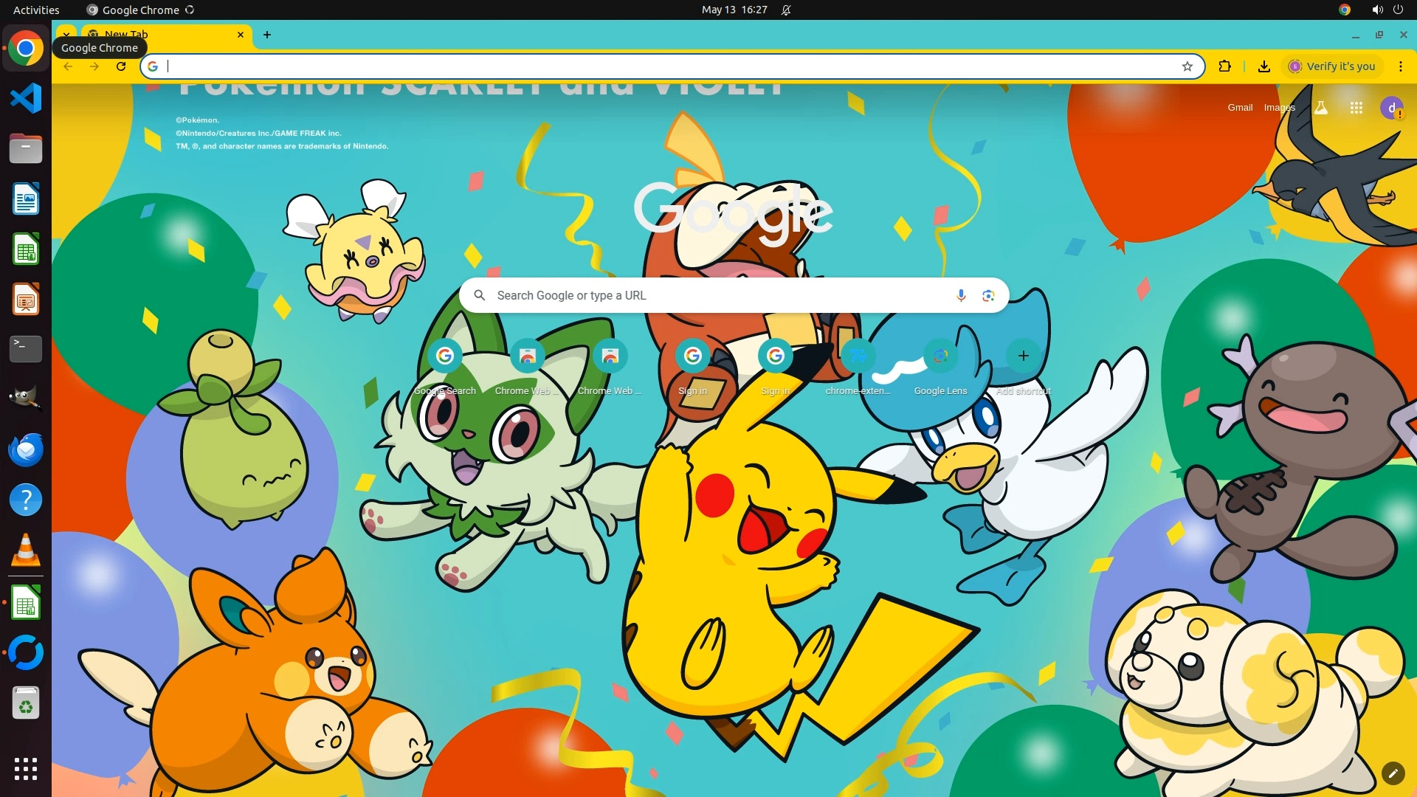This screenshot has height=797, width=1417.
Task: Click Verify it's you button
Action: [x=1332, y=66]
